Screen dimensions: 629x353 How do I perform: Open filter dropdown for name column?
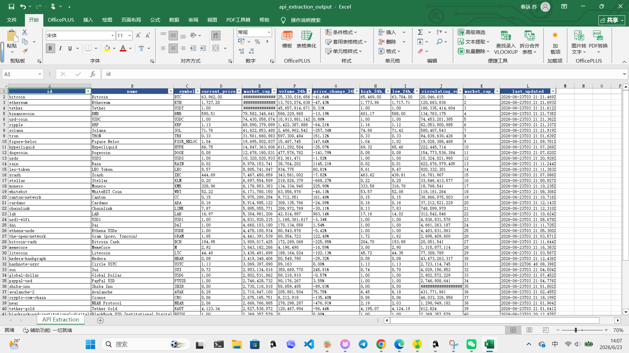[x=171, y=91]
